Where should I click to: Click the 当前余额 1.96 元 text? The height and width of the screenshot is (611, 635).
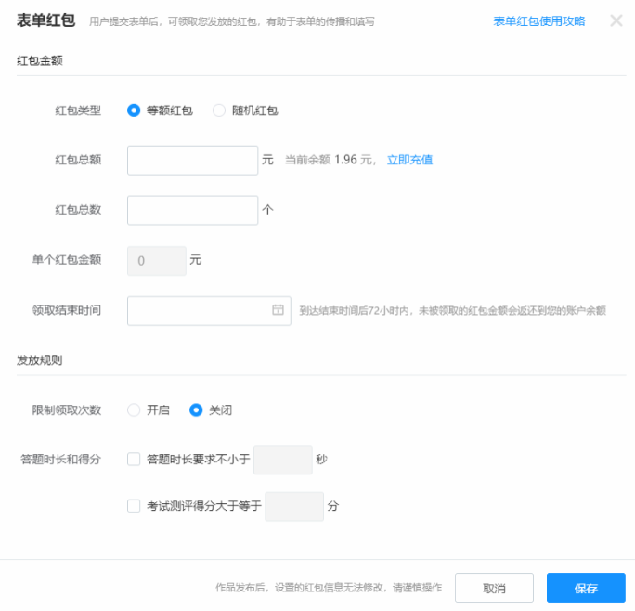330,160
